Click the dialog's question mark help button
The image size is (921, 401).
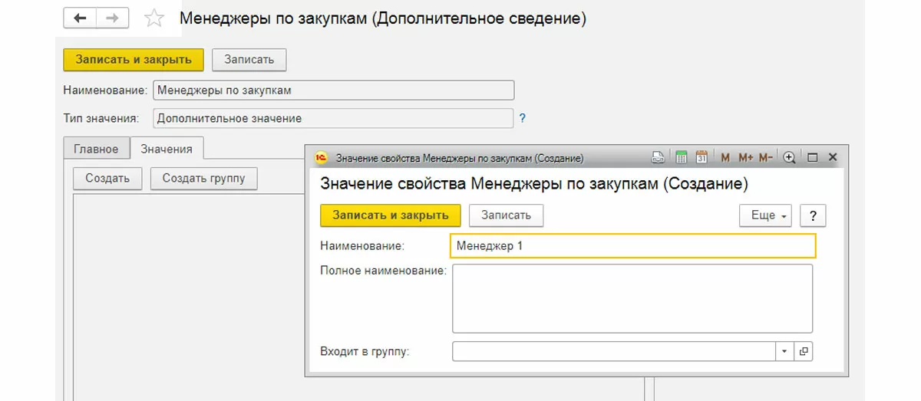click(812, 215)
